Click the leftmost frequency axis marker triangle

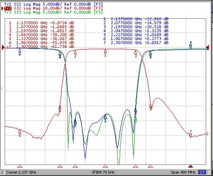[x=20, y=166]
